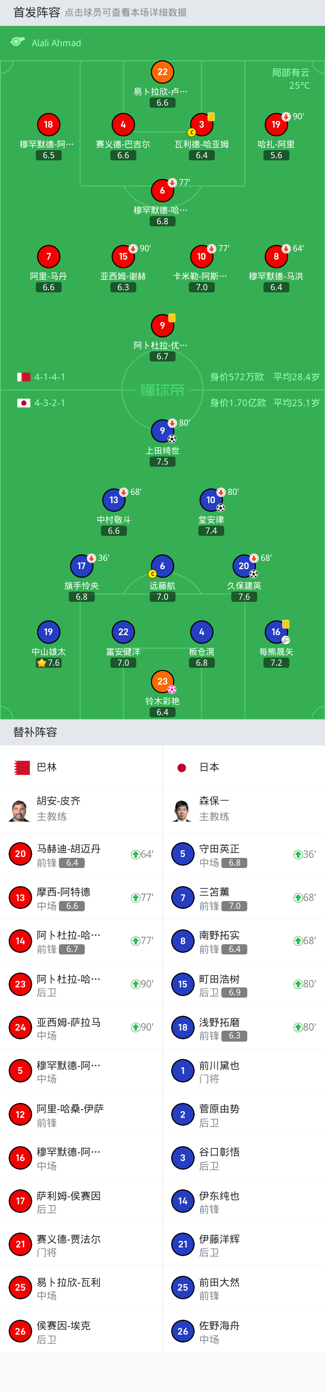Click the Bahrain flag next to 4-1-4-1 formation

(x=24, y=377)
